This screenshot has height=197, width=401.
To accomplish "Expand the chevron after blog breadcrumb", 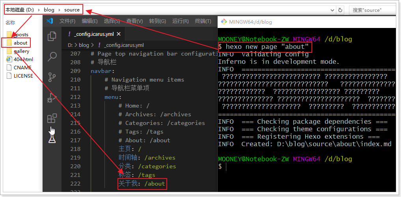I will (x=59, y=10).
